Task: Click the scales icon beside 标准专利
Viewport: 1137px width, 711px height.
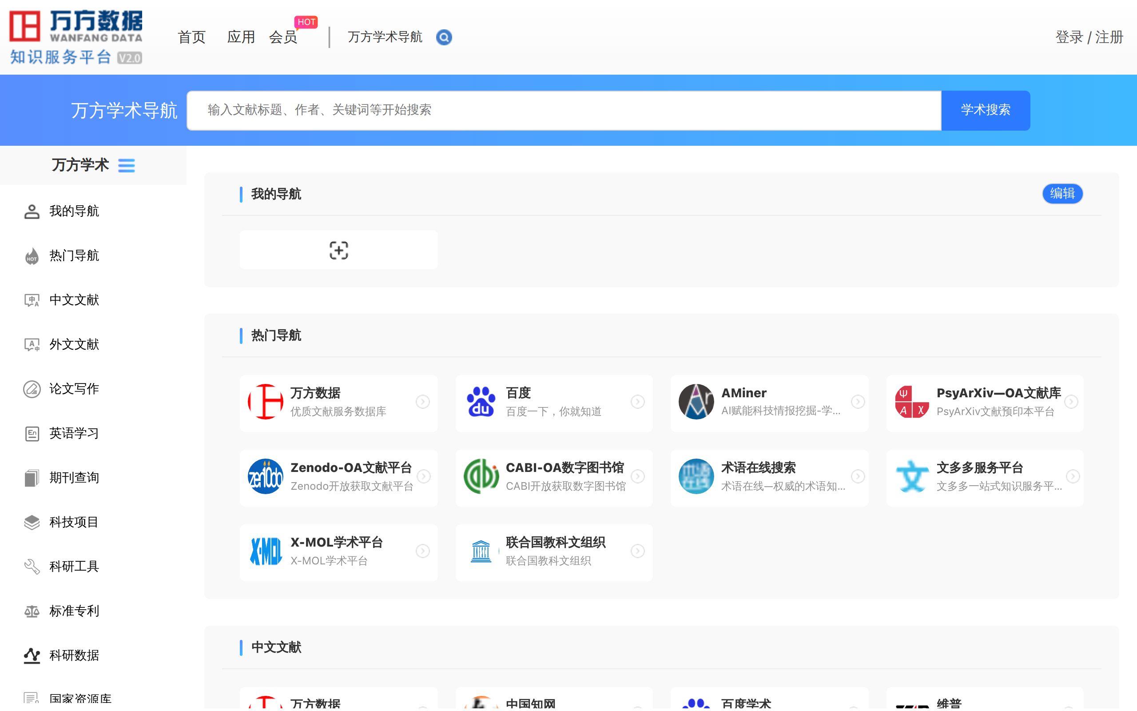Action: point(32,611)
